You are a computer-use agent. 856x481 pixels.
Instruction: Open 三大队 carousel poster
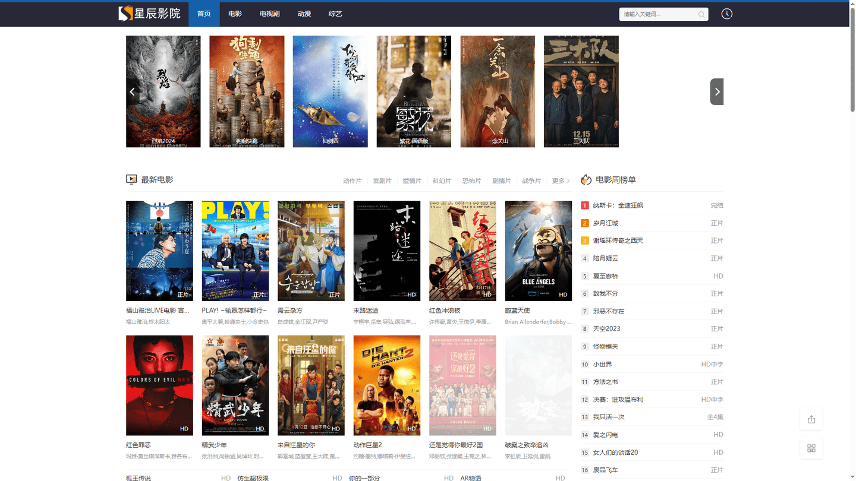(x=581, y=91)
